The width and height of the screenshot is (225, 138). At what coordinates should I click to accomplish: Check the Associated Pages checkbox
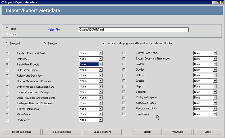point(124,103)
